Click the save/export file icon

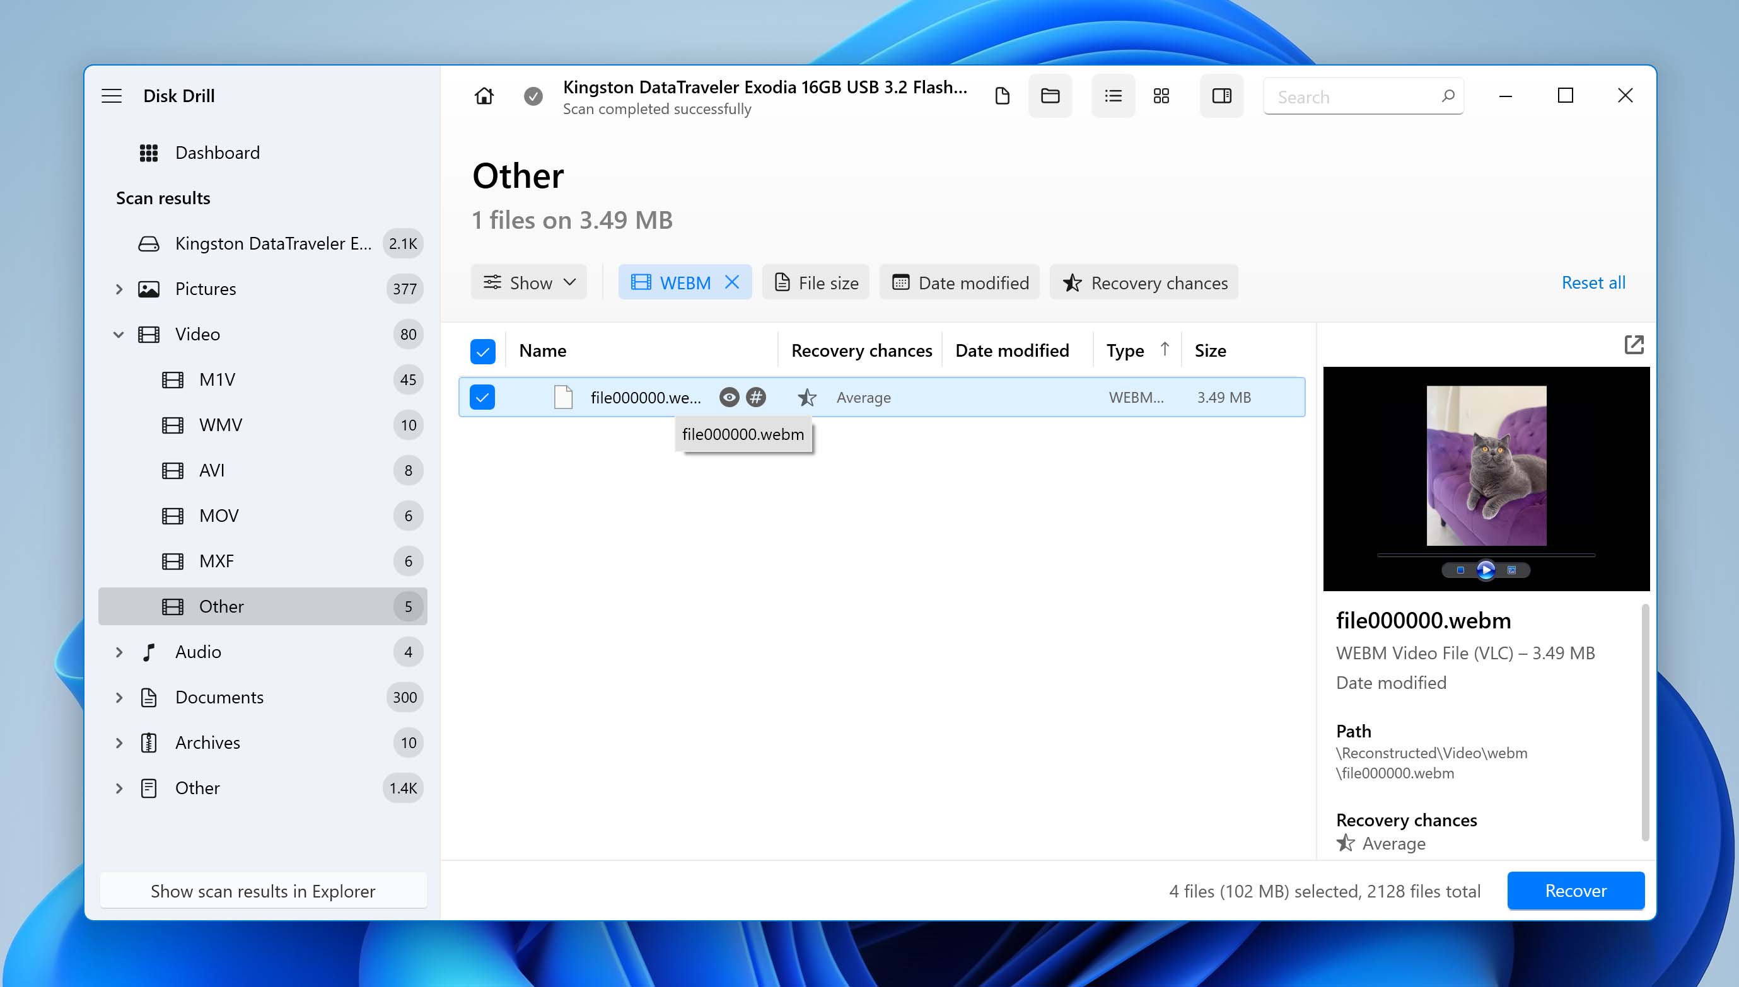[x=1003, y=95]
